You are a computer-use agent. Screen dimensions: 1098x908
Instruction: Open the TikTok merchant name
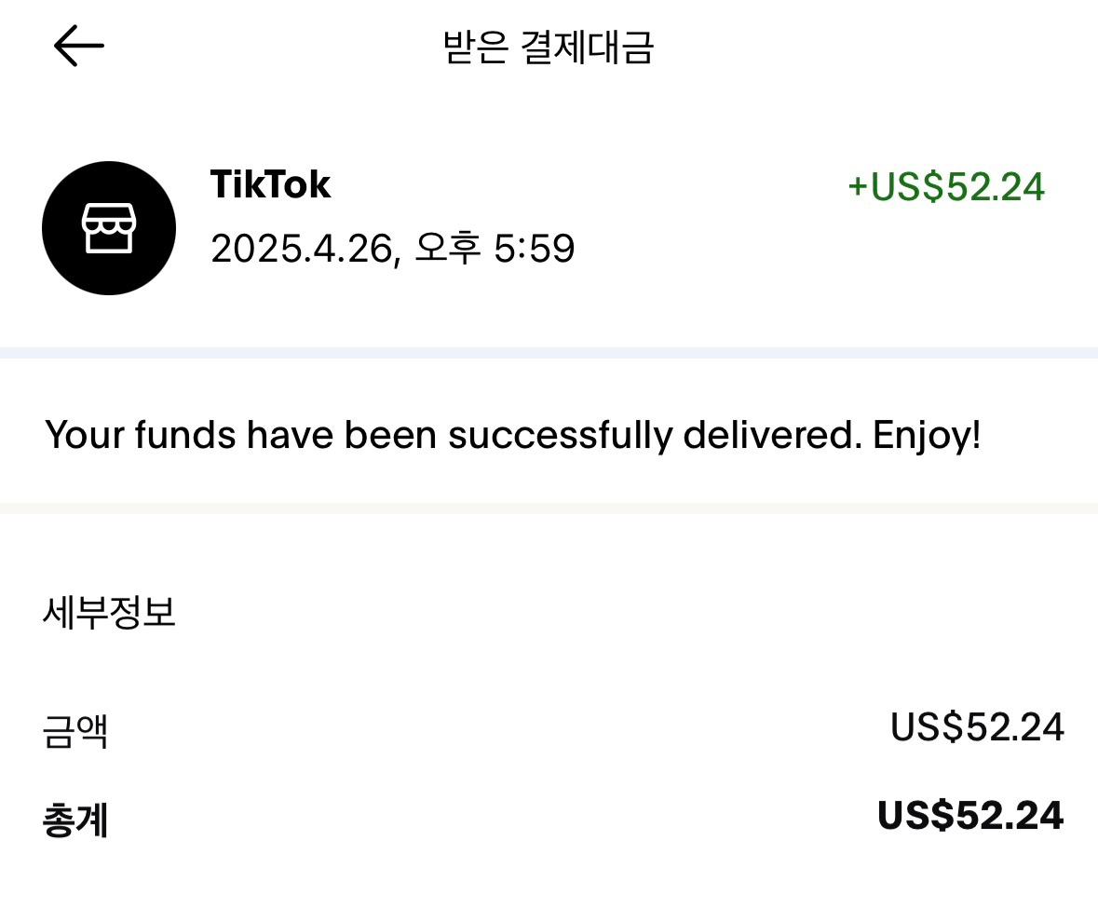271,183
